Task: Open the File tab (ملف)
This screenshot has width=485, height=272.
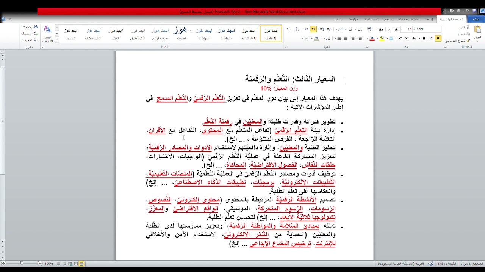Action: 476,19
